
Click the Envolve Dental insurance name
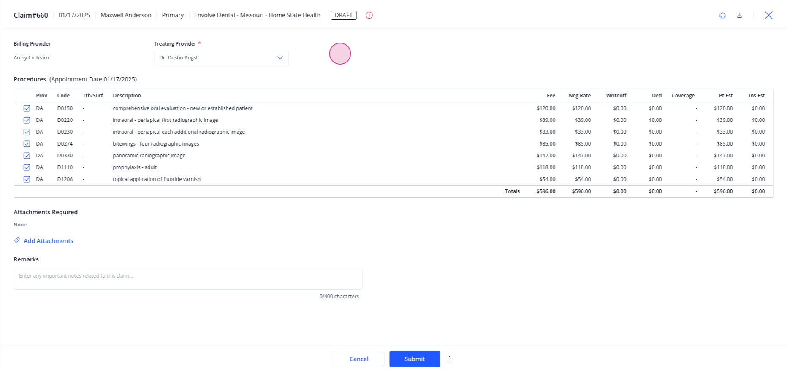[x=257, y=15]
